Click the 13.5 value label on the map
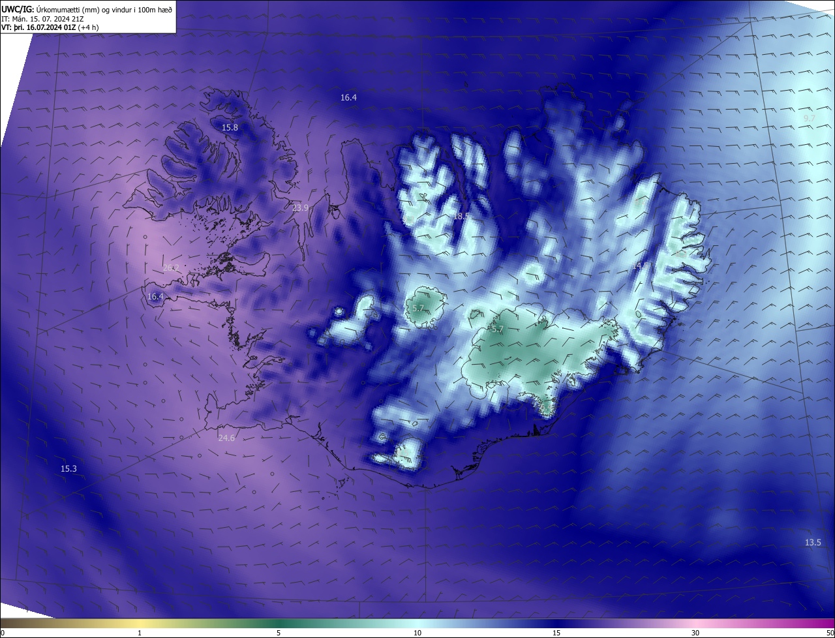The height and width of the screenshot is (638, 835). tap(813, 543)
